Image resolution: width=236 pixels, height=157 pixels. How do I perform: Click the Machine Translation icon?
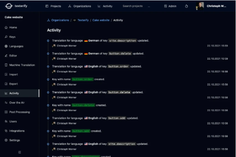coord(6,65)
